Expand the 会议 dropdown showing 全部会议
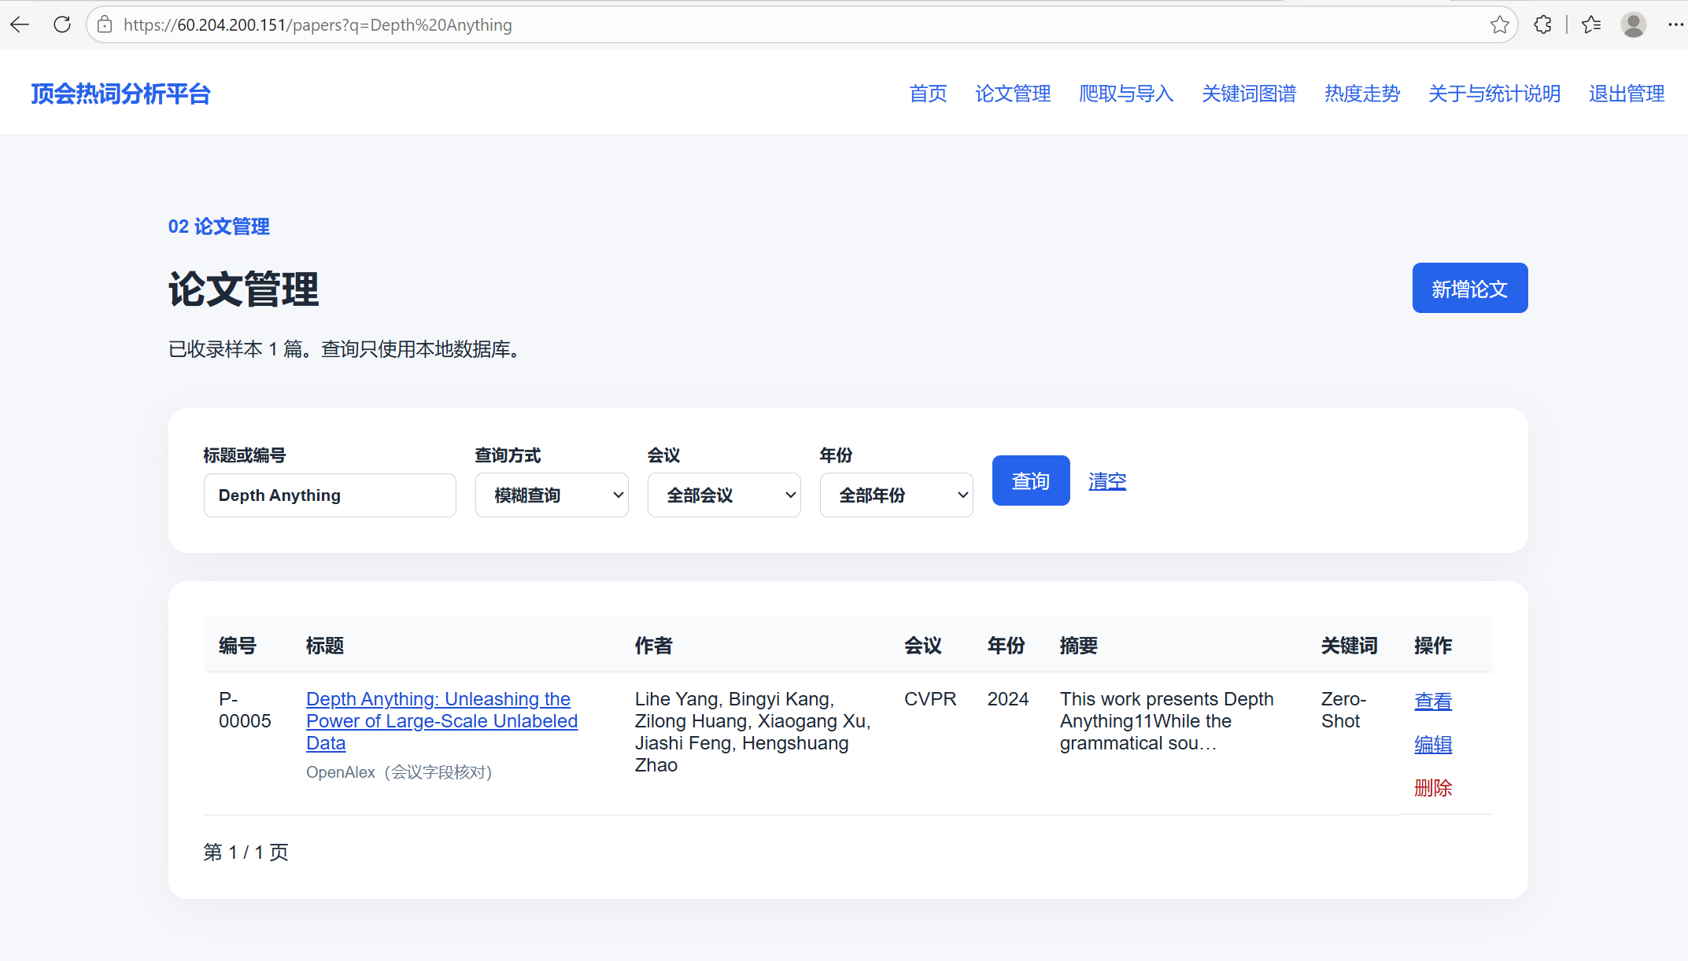This screenshot has width=1688, height=961. 724,495
